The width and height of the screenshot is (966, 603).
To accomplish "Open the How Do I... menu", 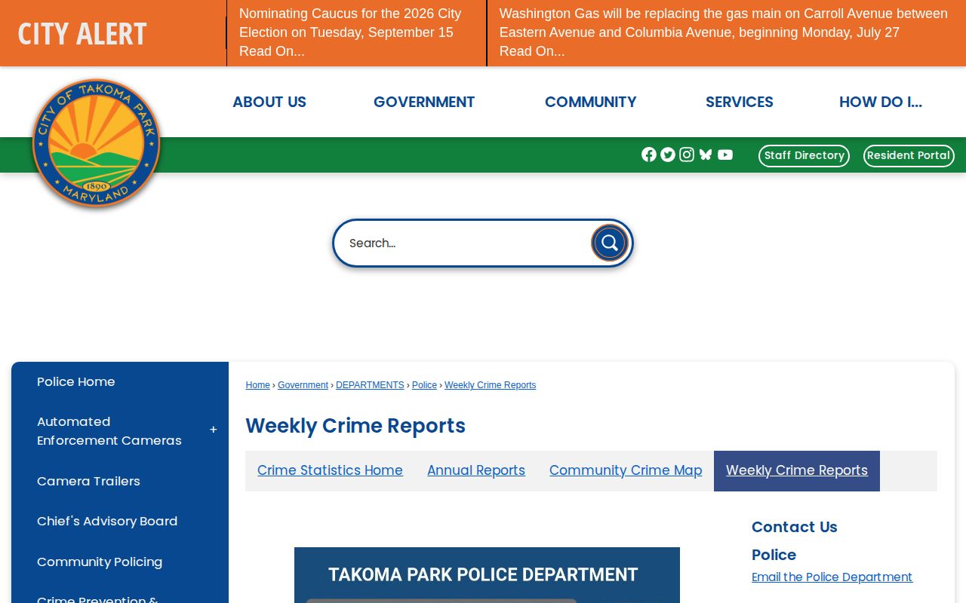I will [881, 102].
